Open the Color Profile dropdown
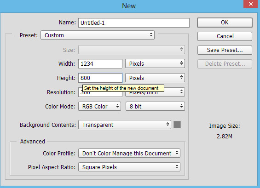260x188 pixels. pyautogui.click(x=129, y=153)
